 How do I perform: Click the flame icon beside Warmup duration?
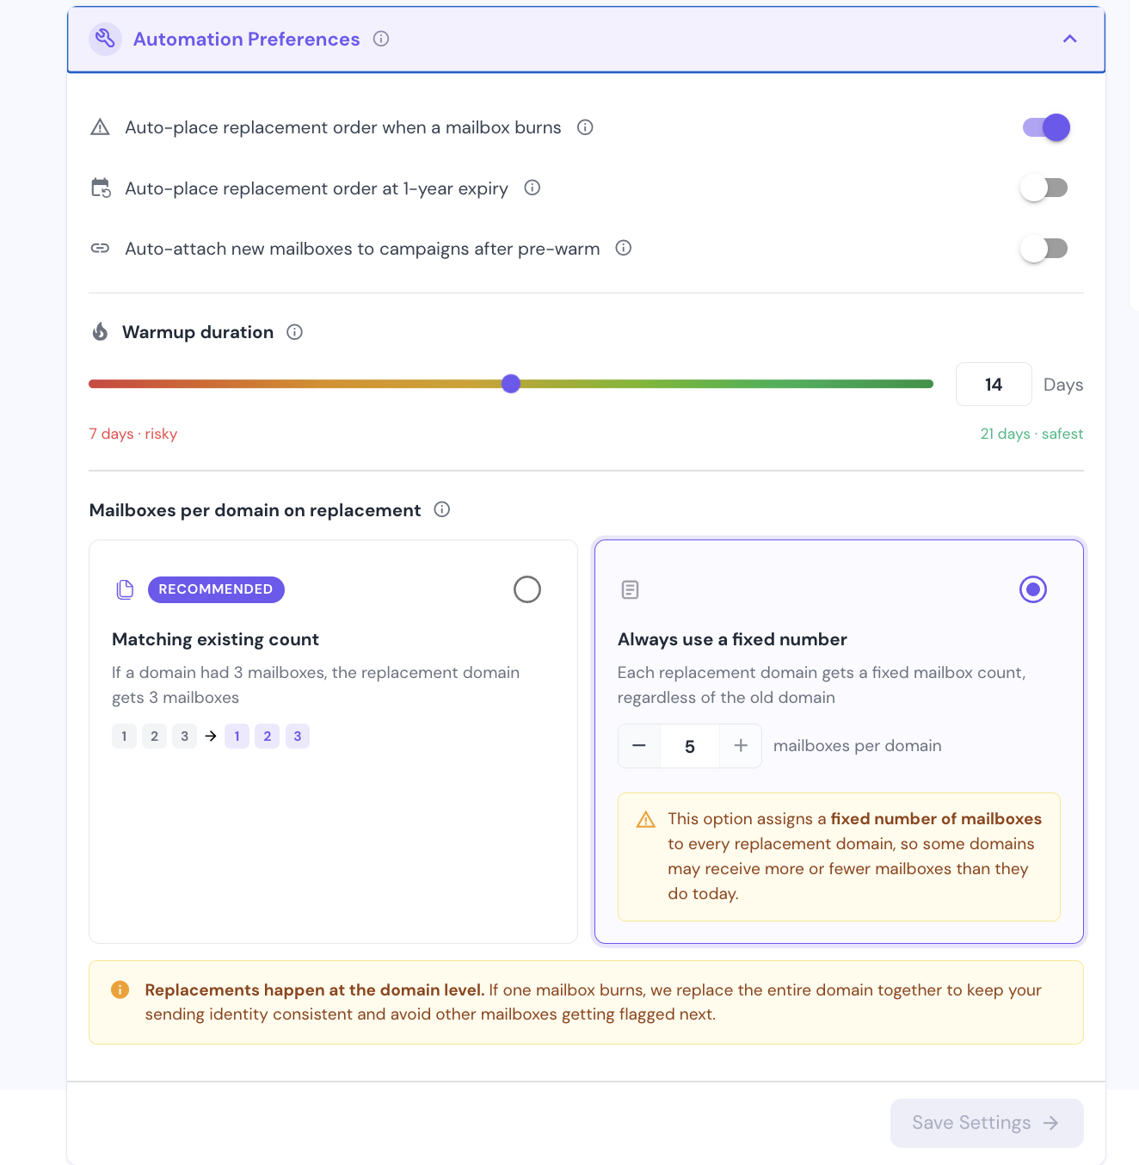[101, 332]
